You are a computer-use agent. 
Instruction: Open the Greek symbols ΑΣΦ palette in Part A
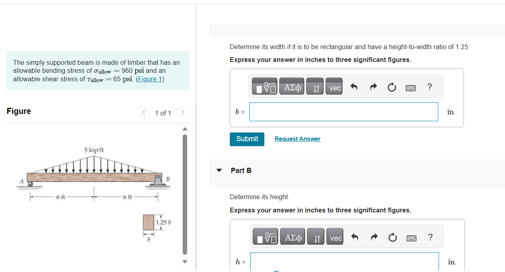pos(291,86)
